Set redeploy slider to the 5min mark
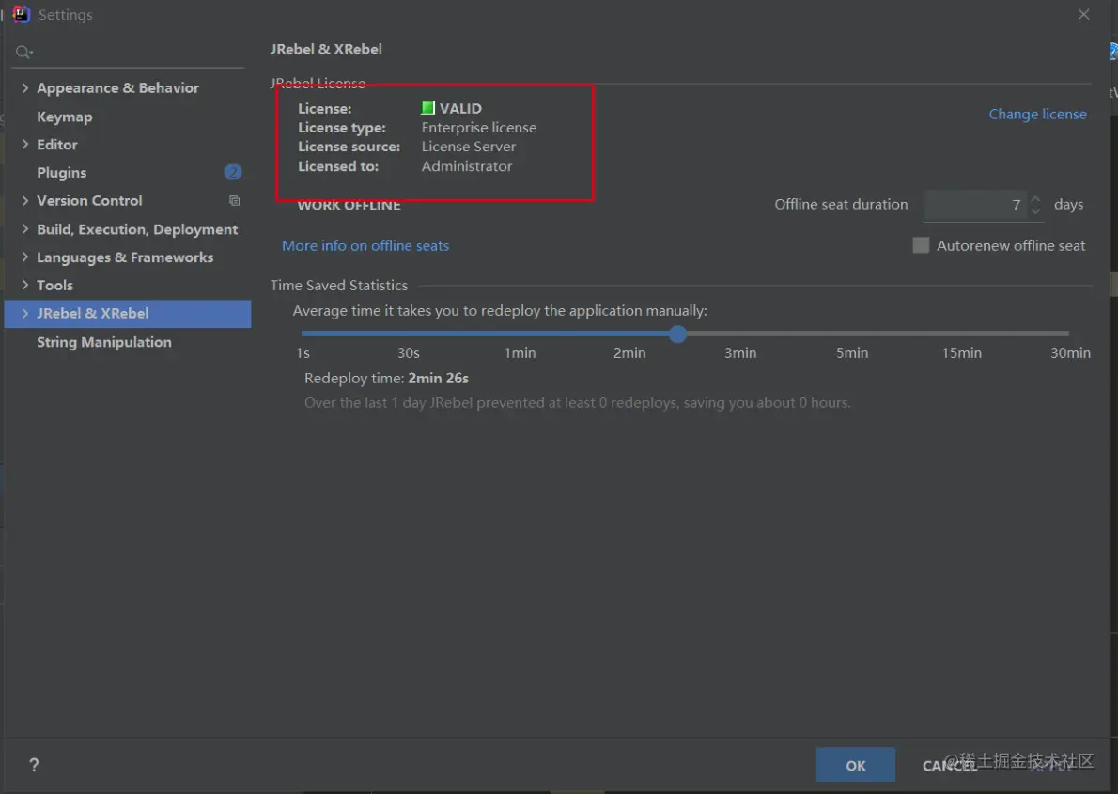The width and height of the screenshot is (1118, 794). coord(852,334)
